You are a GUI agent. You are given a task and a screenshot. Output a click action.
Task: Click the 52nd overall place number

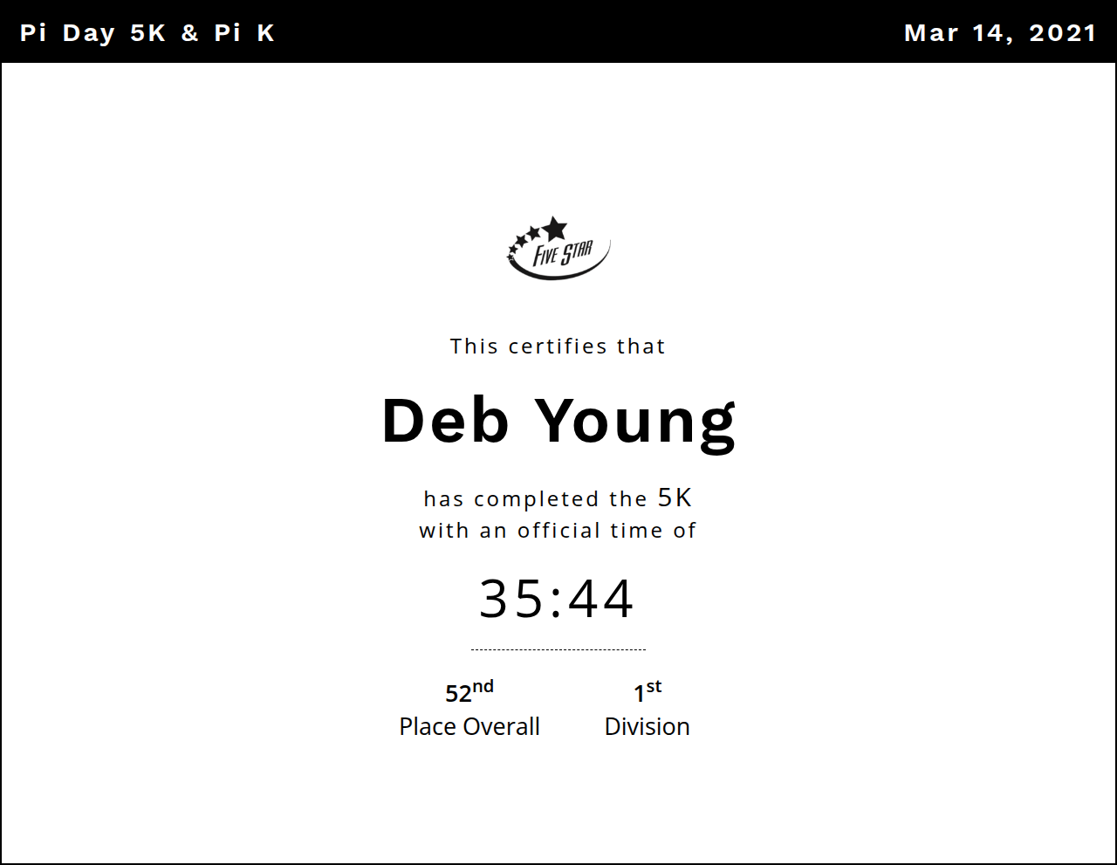pyautogui.click(x=459, y=694)
